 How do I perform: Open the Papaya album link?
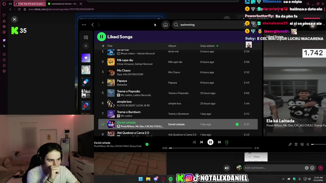tap(172, 83)
